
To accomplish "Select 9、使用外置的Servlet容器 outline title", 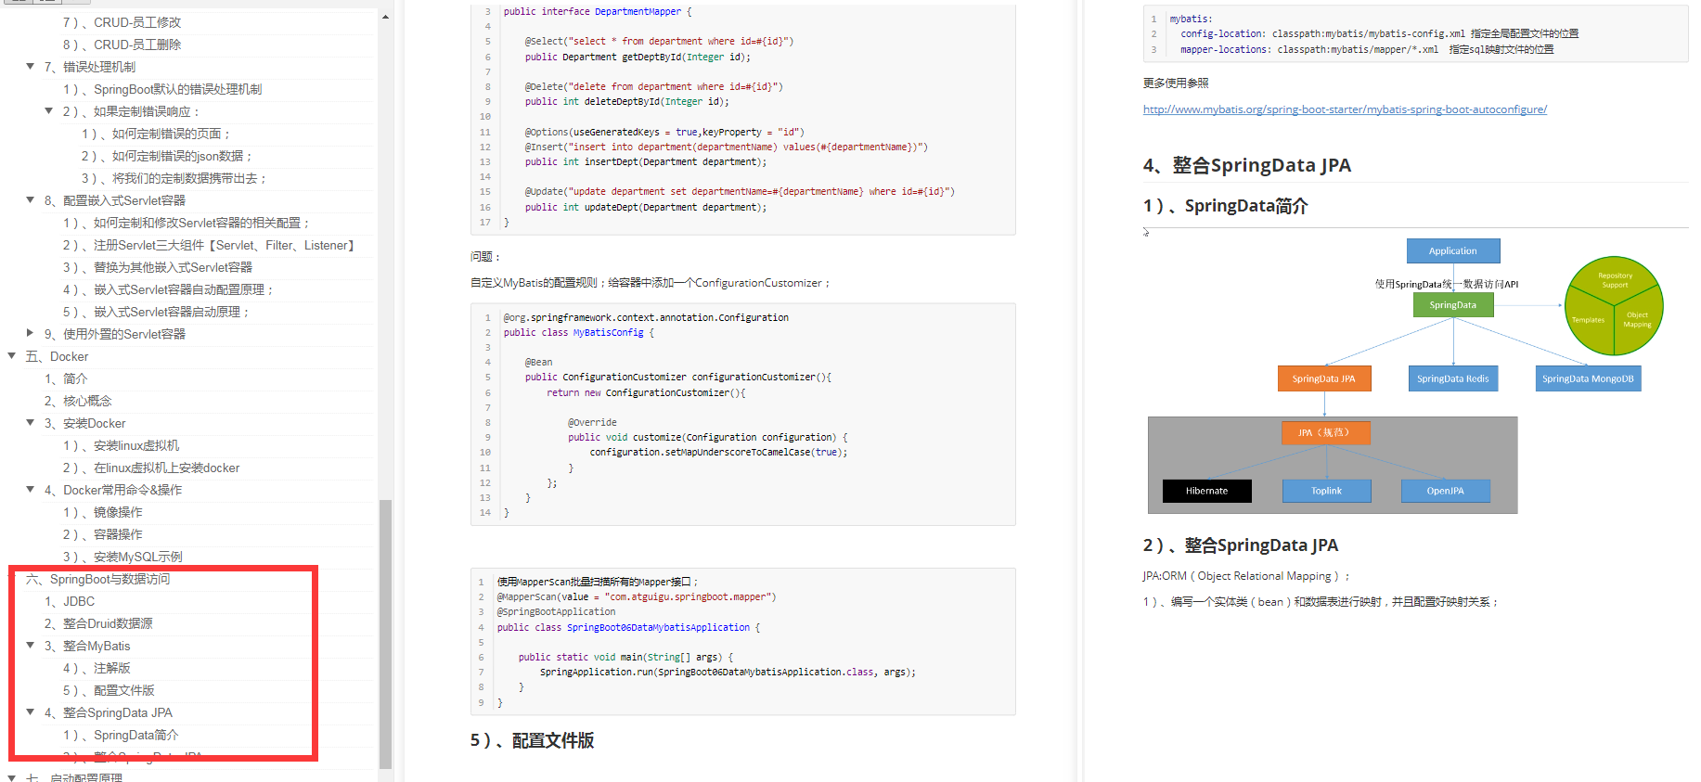I will pyautogui.click(x=114, y=334).
